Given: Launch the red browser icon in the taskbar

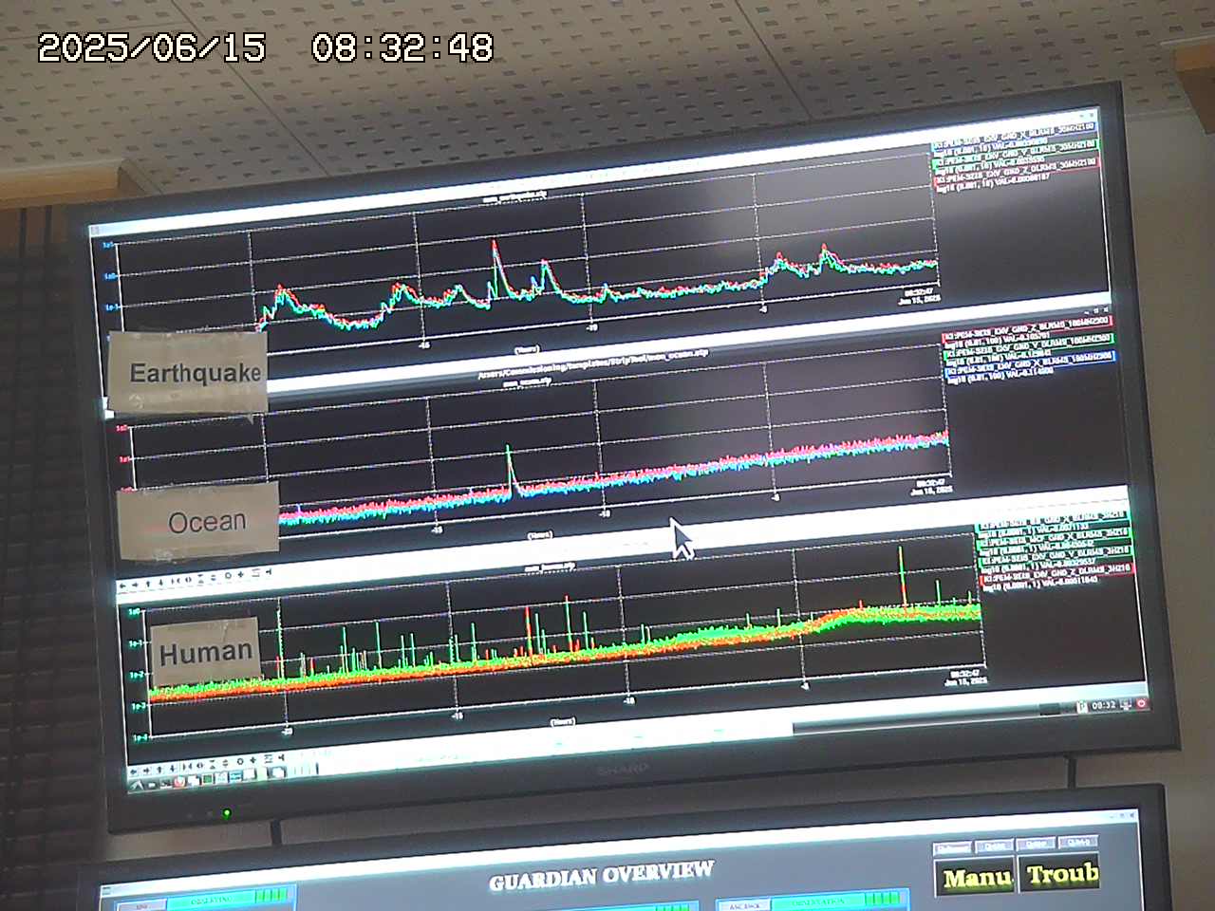Looking at the screenshot, I should (x=179, y=782).
